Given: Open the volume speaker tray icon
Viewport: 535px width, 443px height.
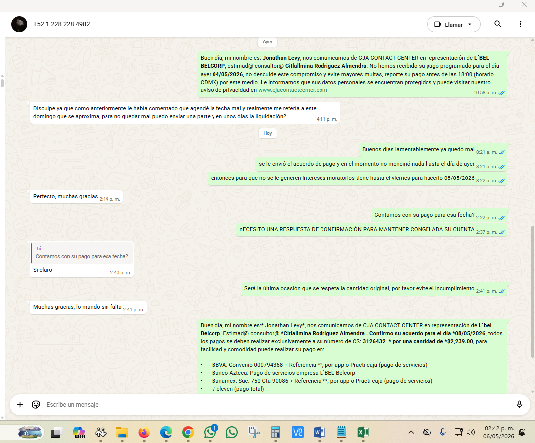Looking at the screenshot, I should [x=471, y=432].
